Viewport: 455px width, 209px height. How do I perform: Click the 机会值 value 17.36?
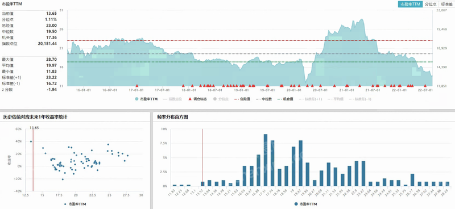pyautogui.click(x=51, y=37)
